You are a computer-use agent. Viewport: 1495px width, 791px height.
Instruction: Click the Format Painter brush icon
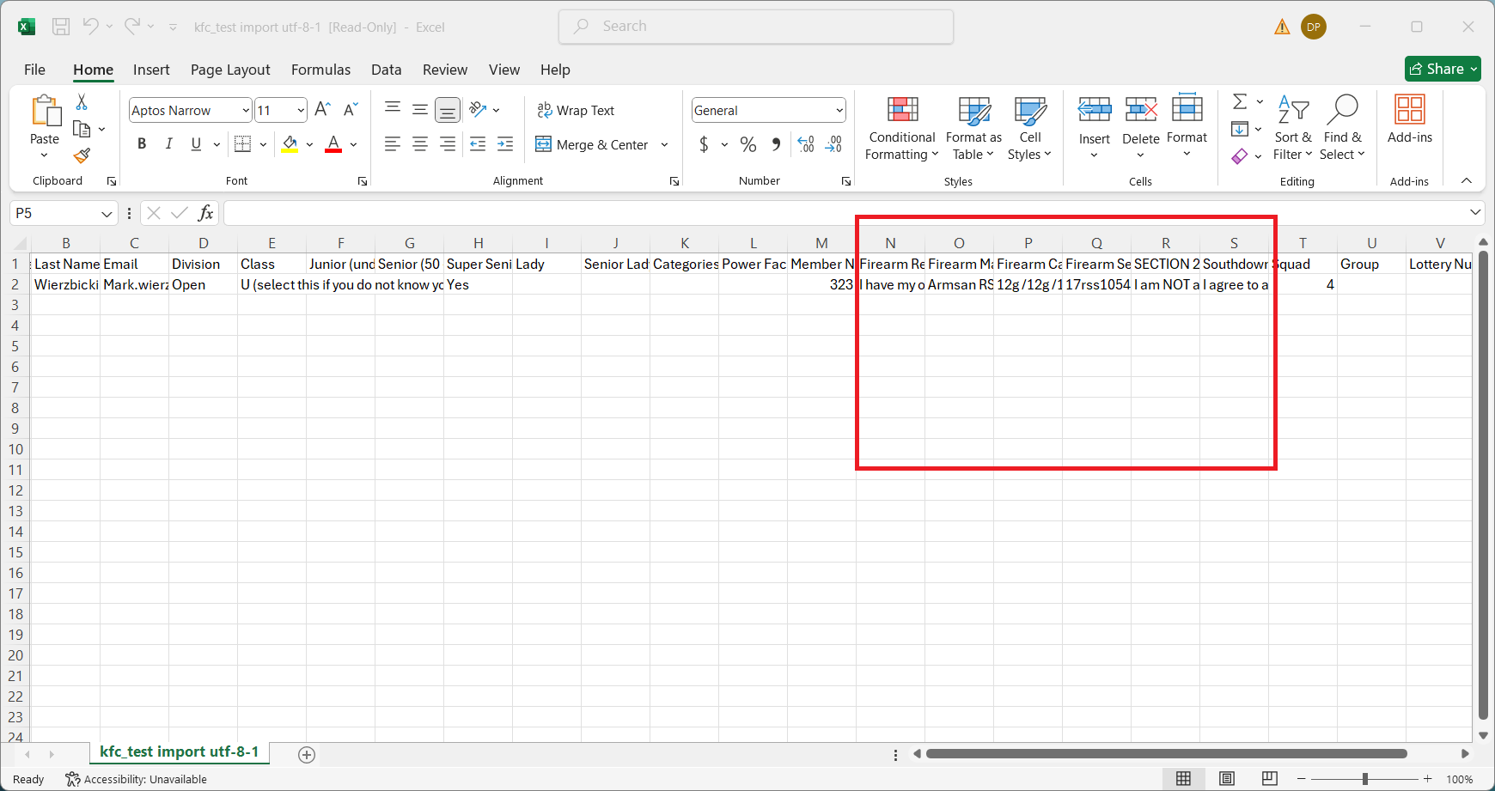coord(82,156)
